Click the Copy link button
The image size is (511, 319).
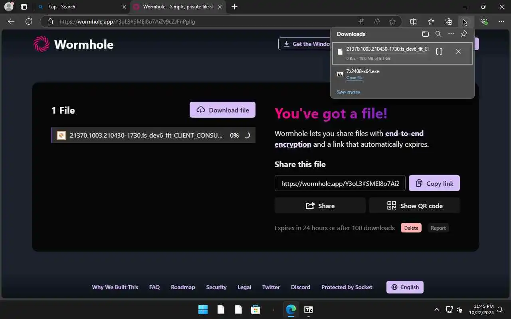[x=434, y=183]
